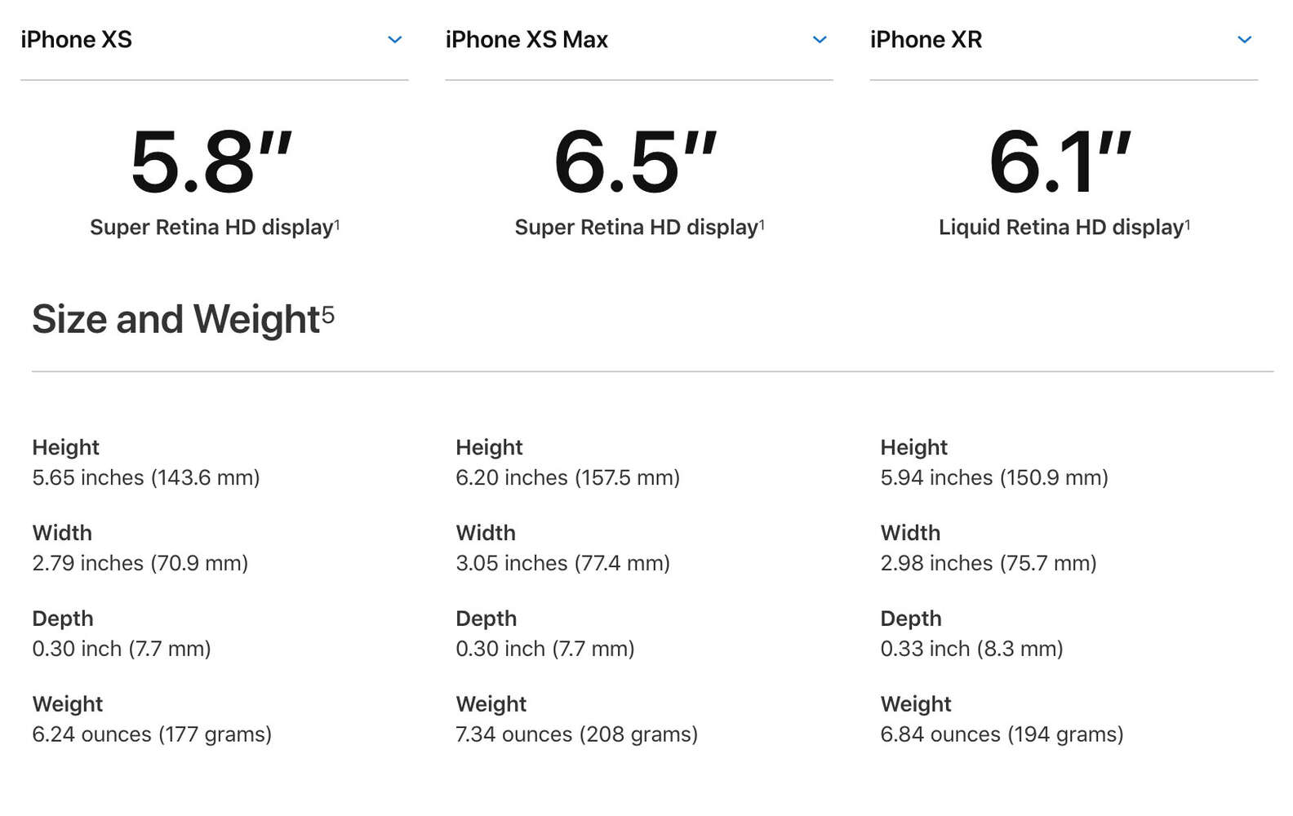Image resolution: width=1293 pixels, height=816 pixels.
Task: Open the iPhone XR model selector dropdown
Action: pyautogui.click(x=1244, y=38)
